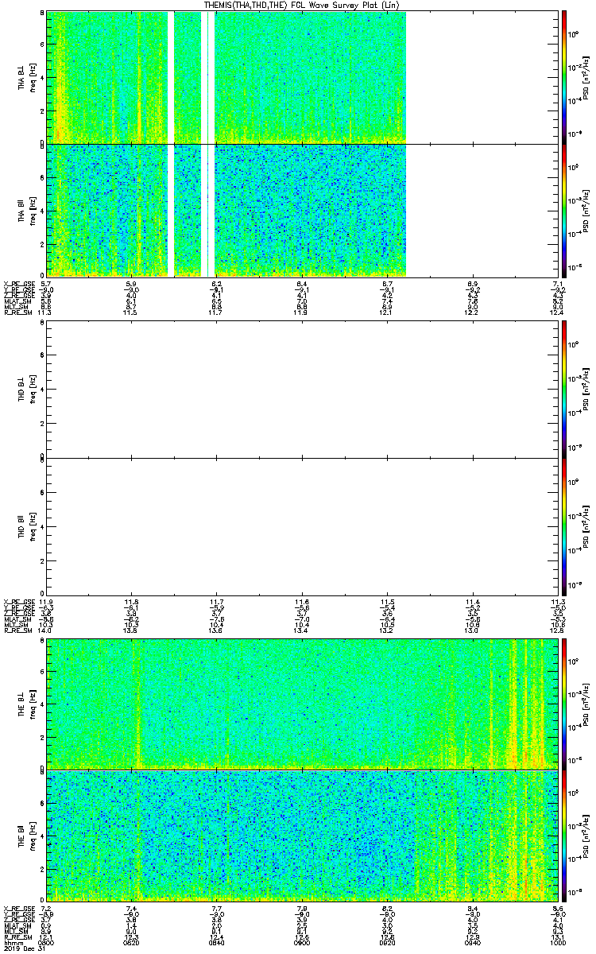This screenshot has height=954, width=596.
Task: Click the empty THD B∥ plot panel
Action: (x=301, y=525)
